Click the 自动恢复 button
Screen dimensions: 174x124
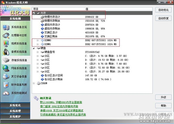click(163, 18)
